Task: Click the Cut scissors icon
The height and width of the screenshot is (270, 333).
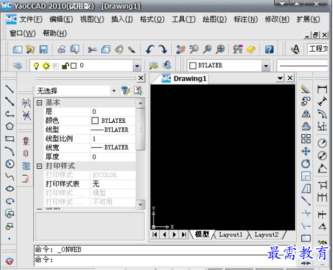Action: [92, 50]
